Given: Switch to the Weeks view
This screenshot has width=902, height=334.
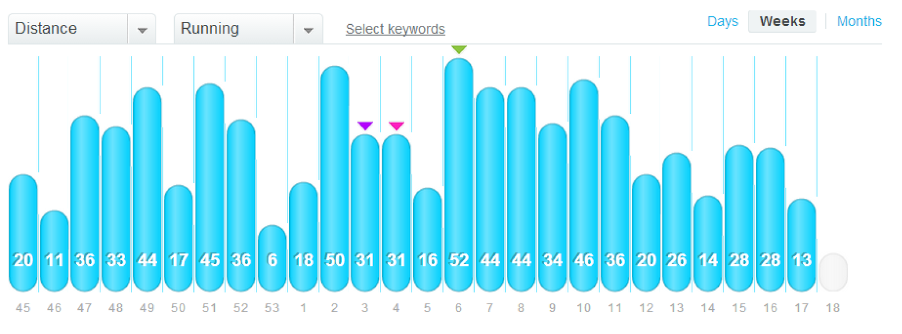Looking at the screenshot, I should pyautogui.click(x=782, y=21).
